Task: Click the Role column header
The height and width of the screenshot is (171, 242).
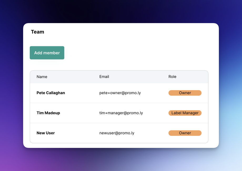Action: tap(172, 77)
